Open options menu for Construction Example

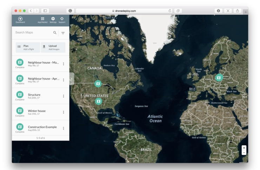tap(64, 128)
